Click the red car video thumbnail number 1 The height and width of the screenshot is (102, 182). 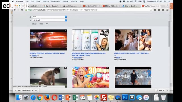(48, 40)
